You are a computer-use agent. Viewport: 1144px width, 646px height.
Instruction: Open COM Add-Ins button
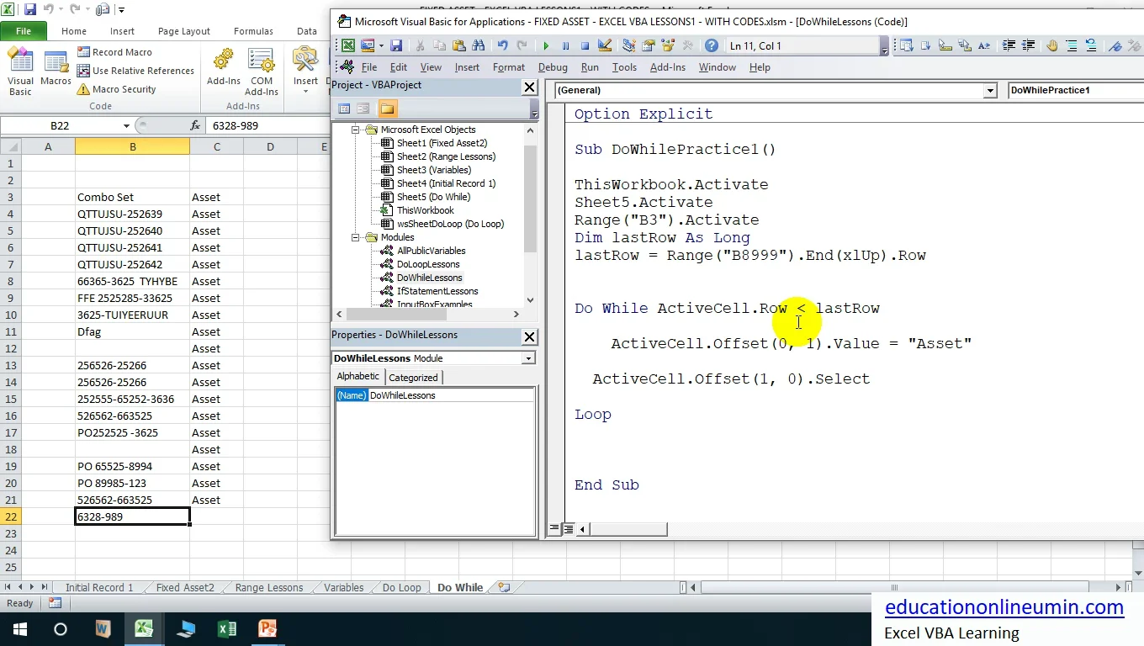262,72
